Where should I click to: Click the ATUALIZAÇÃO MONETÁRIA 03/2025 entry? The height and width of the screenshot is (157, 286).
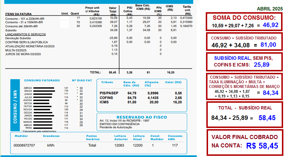30,46
